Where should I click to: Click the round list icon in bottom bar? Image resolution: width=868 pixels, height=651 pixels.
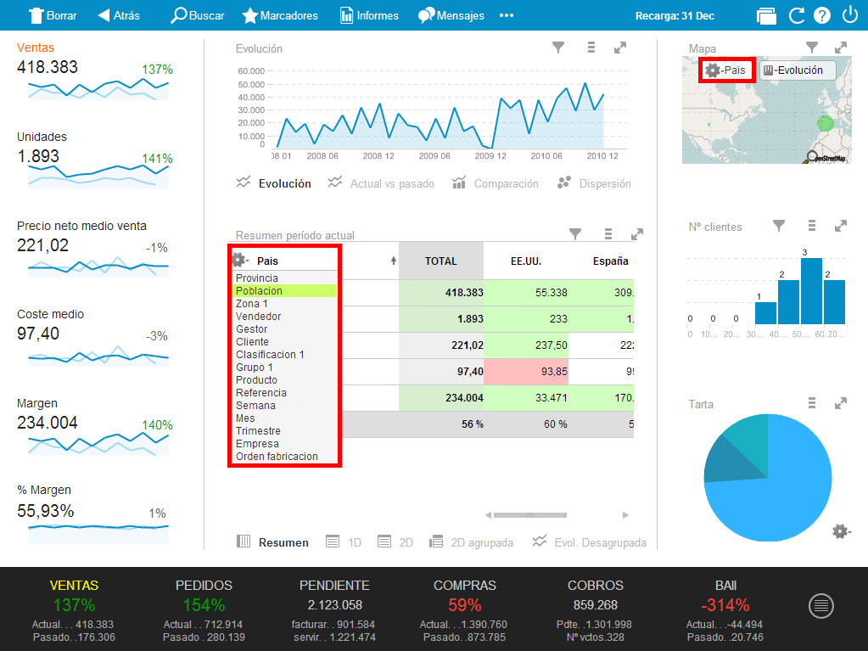pos(820,605)
